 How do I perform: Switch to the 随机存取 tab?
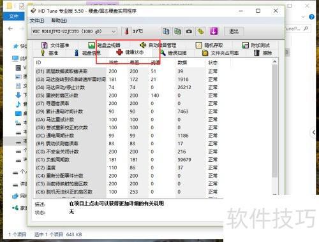pos(209,45)
